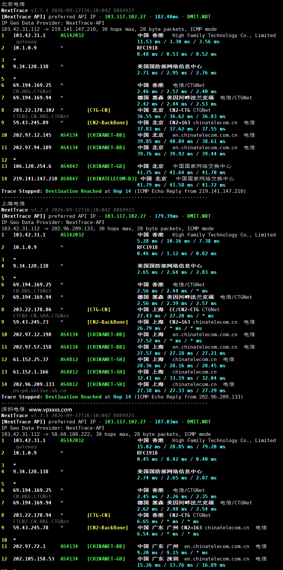
Task: Click ICMP Echo Reply from 202.96.209.133 text
Action: [189, 397]
